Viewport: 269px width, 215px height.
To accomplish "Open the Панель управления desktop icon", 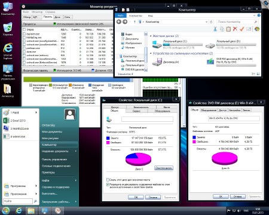I will click(x=8, y=72).
